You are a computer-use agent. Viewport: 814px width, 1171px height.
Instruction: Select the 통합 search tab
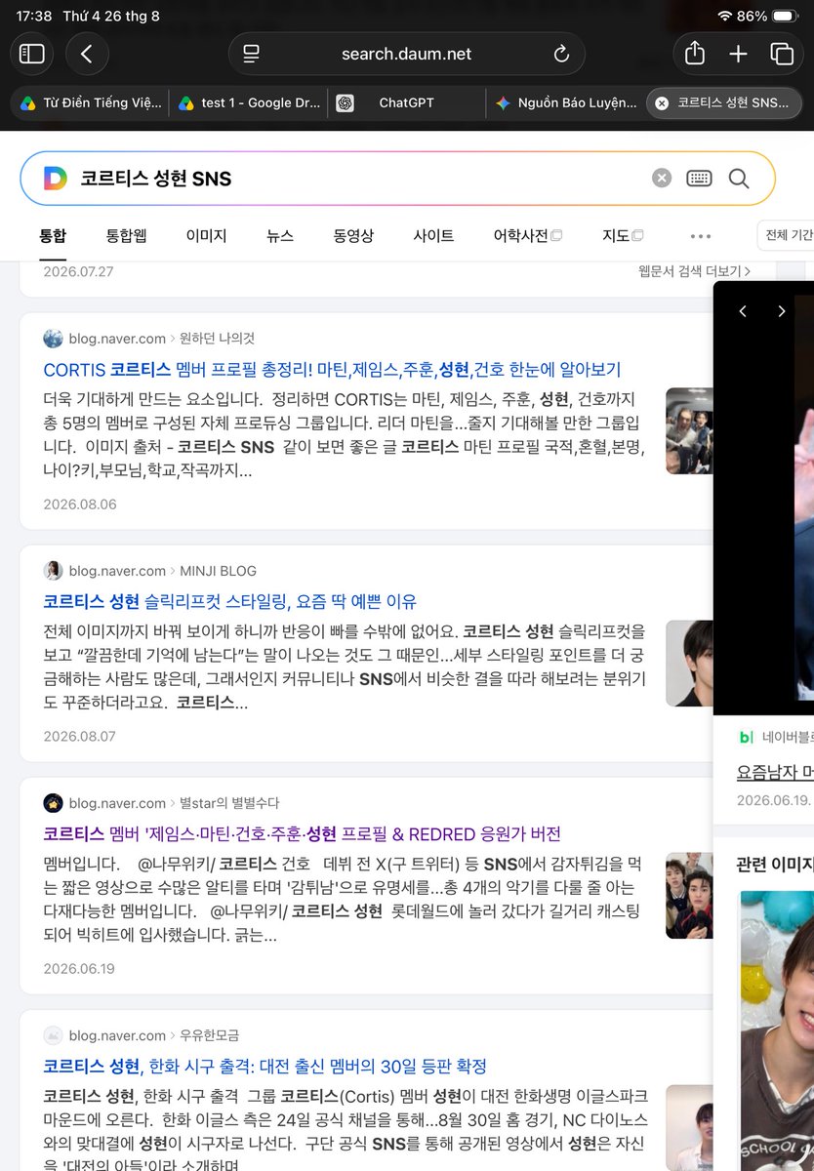(x=53, y=235)
